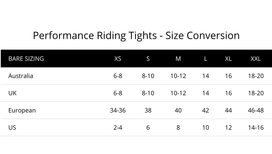Click European XS value 34-36
Image resolution: width=272 pixels, height=154 pixels.
click(x=118, y=110)
